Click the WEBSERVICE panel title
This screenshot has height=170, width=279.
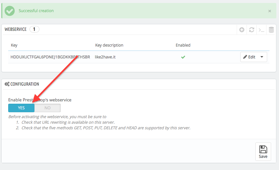(x=15, y=29)
